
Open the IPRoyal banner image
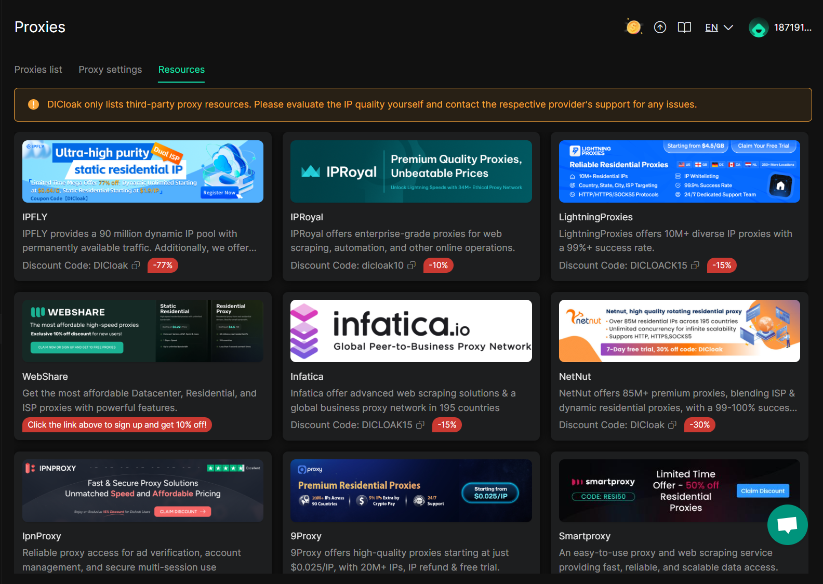(411, 171)
